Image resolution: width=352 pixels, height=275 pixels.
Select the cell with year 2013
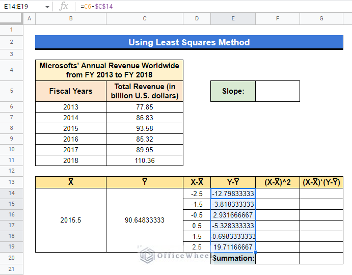[71, 107]
